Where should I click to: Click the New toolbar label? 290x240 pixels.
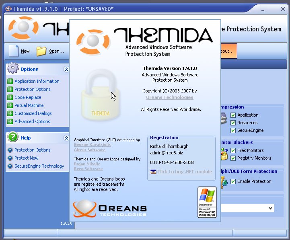coord(25,51)
